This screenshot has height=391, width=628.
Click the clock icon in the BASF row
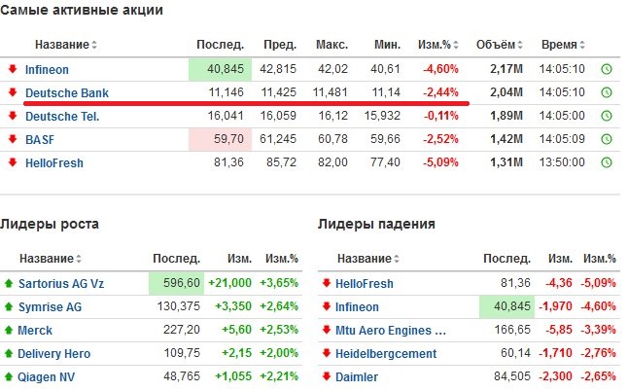[x=607, y=139]
